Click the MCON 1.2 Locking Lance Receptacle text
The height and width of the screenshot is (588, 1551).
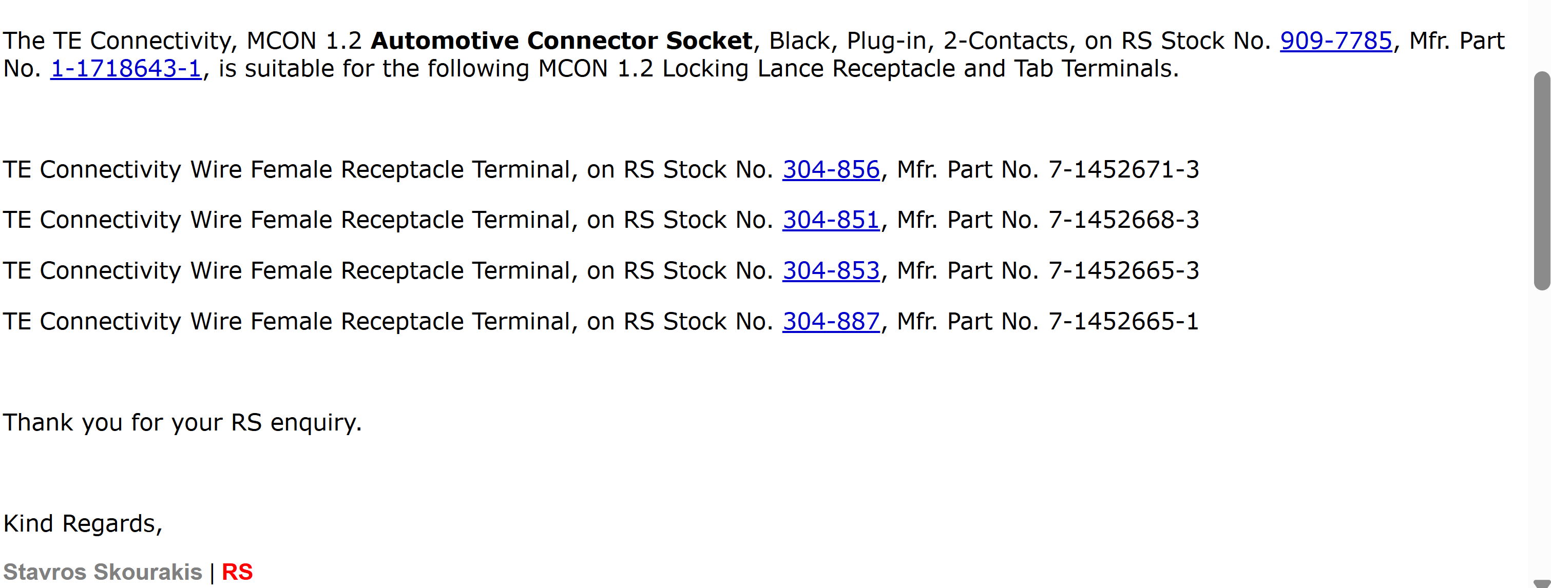746,69
